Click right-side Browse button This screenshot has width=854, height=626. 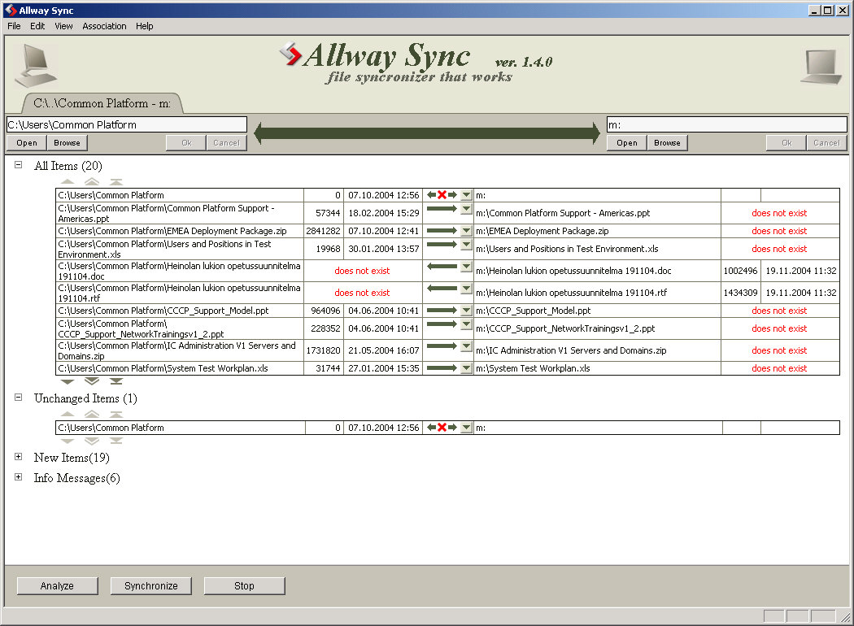[667, 142]
